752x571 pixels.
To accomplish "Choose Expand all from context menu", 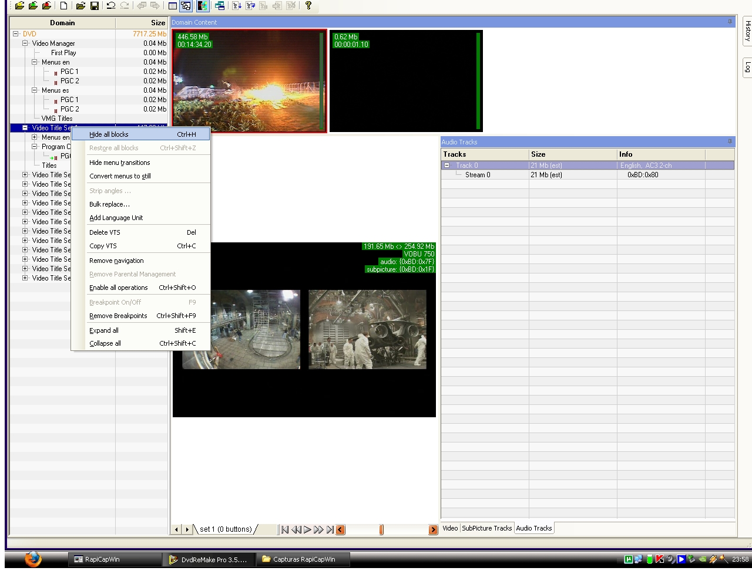I will pyautogui.click(x=140, y=330).
